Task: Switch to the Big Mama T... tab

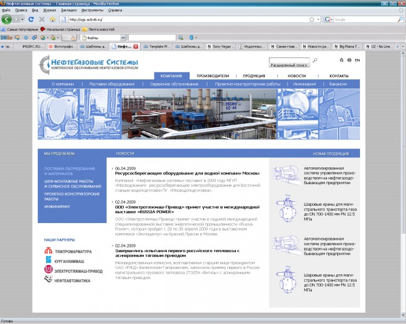Action: 347,47
